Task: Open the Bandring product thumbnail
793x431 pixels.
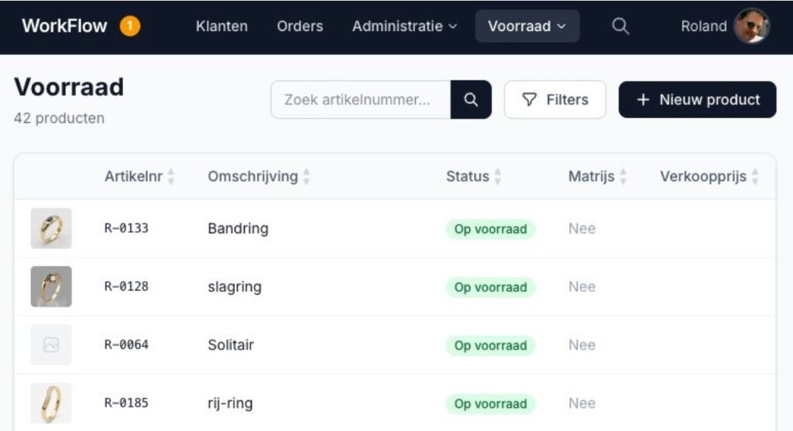Action: click(x=51, y=228)
